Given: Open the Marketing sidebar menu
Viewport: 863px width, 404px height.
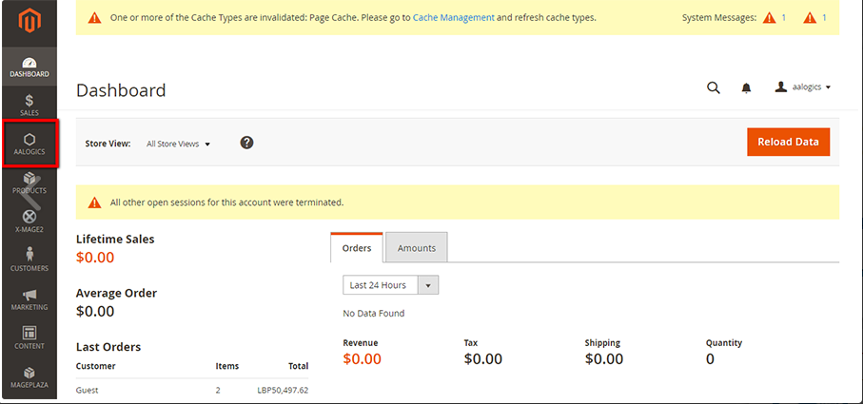Looking at the screenshot, I should (x=29, y=299).
